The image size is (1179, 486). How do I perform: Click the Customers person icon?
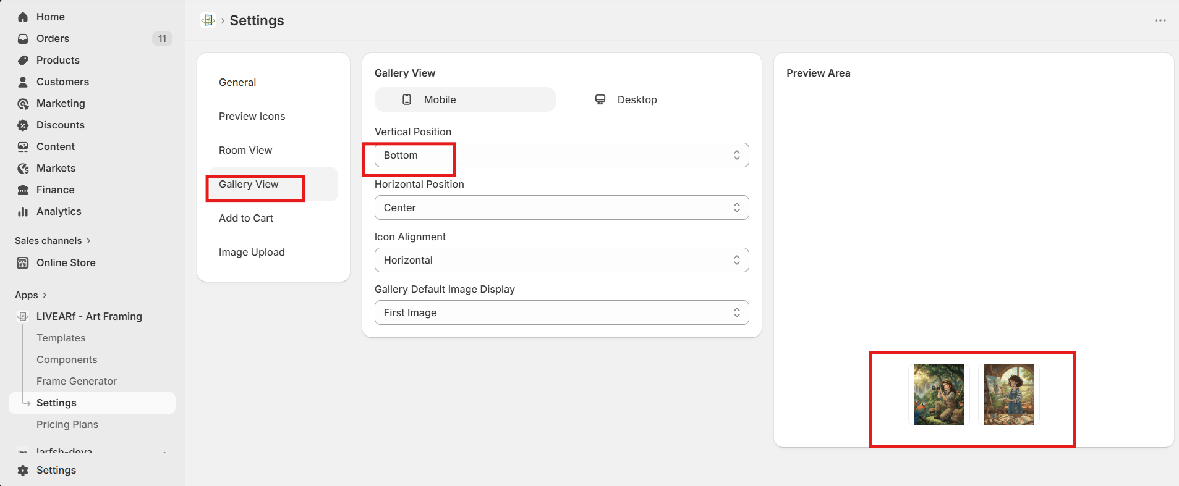[x=23, y=82]
